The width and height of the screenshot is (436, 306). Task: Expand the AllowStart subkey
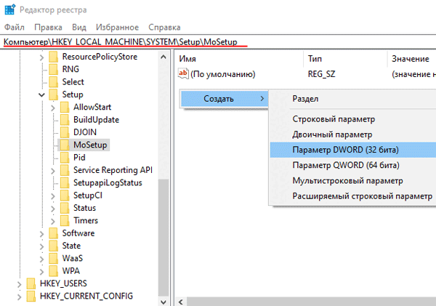click(x=53, y=108)
